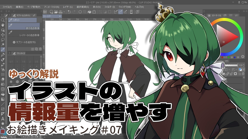Click the Redo arrow

click(74, 12)
